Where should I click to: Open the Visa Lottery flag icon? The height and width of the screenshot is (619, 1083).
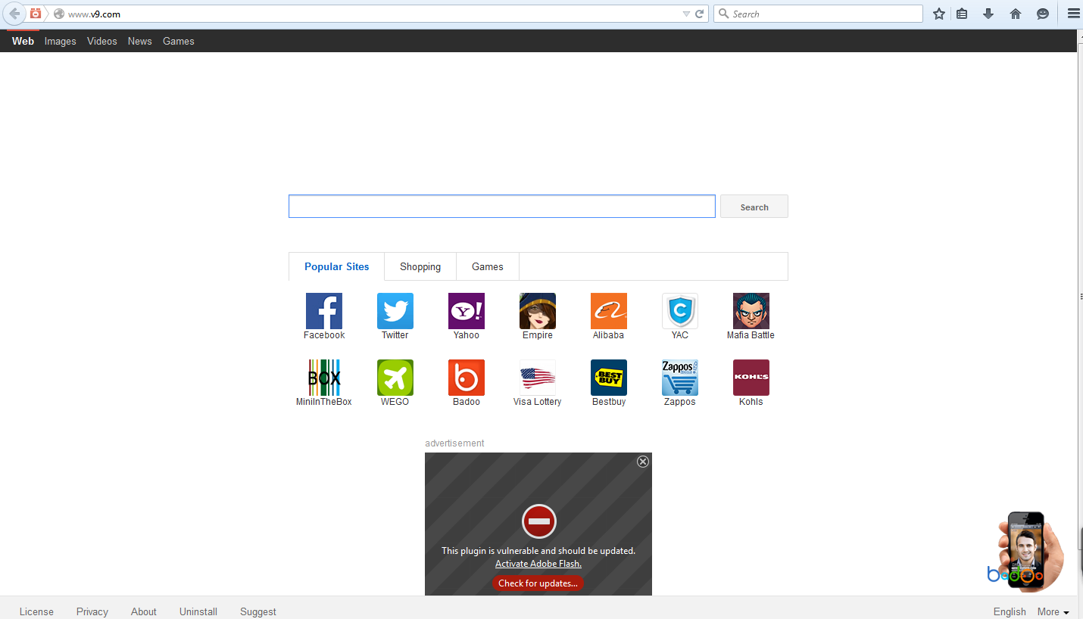pos(538,378)
